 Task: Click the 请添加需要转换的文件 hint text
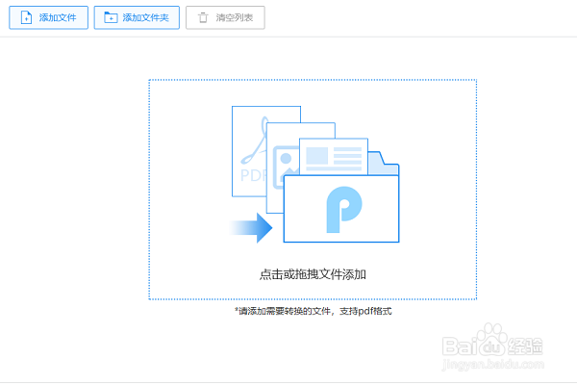(314, 311)
